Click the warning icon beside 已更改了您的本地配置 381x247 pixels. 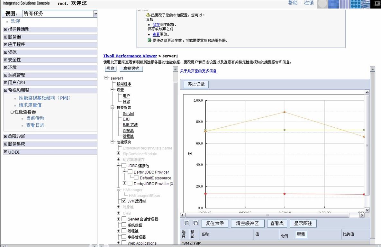148,15
